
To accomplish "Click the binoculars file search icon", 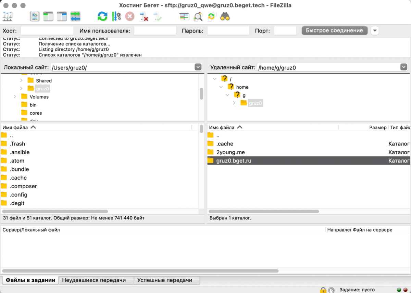I will (225, 16).
